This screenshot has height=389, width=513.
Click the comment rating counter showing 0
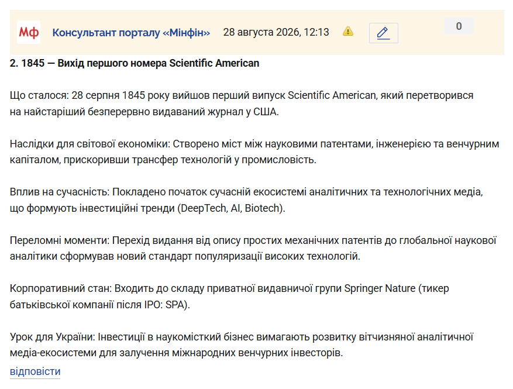(x=459, y=26)
